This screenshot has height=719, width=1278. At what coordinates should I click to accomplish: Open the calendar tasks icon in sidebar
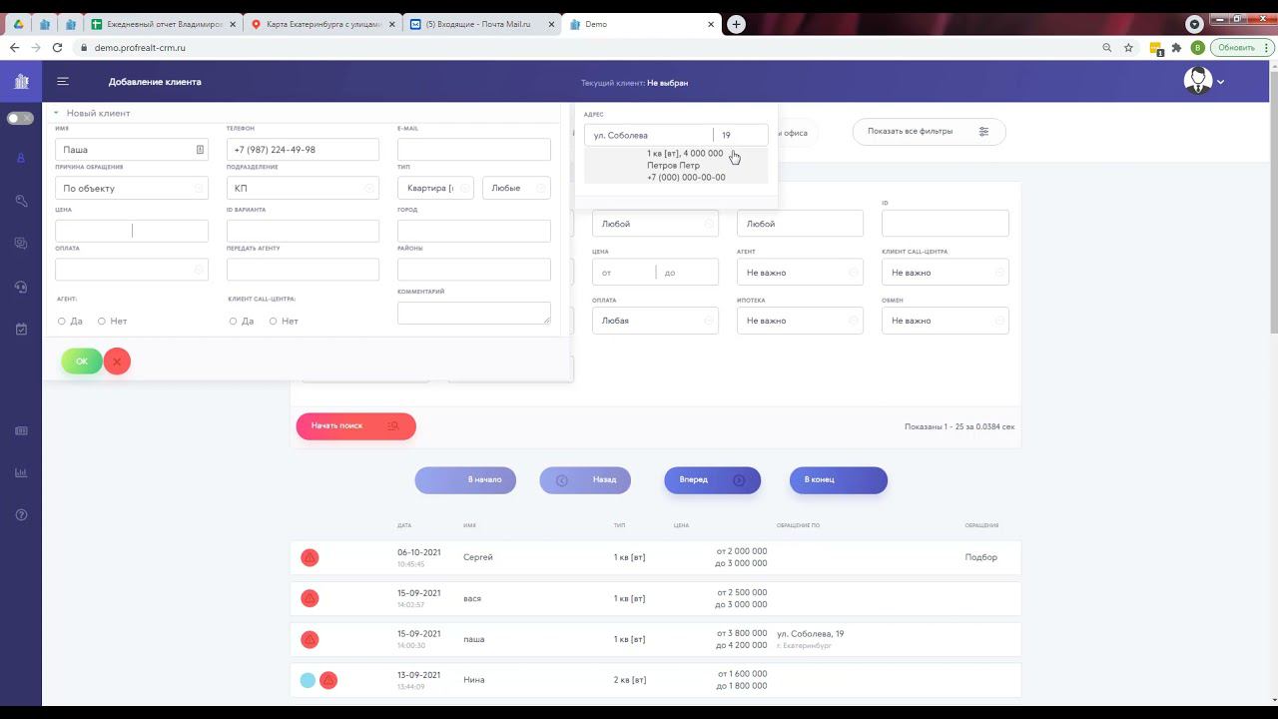(x=21, y=329)
